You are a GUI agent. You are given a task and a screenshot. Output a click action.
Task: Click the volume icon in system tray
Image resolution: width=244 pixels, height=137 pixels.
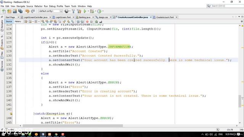click(211, 134)
